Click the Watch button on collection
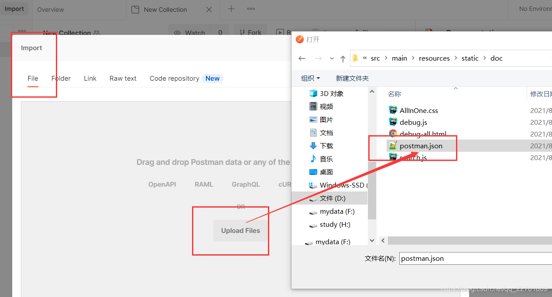552x297 pixels. pyautogui.click(x=190, y=33)
